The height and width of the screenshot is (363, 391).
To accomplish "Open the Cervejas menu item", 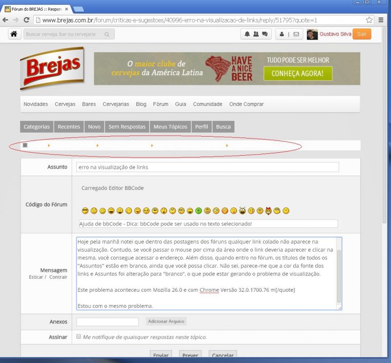I will 65,104.
